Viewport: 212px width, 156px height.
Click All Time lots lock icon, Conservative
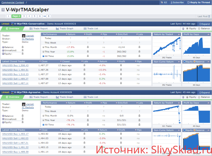point(139,56)
